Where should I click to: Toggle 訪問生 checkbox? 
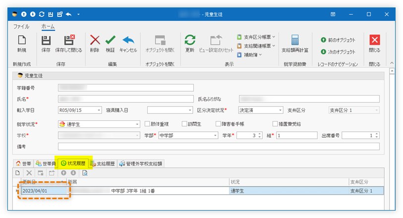184,124
